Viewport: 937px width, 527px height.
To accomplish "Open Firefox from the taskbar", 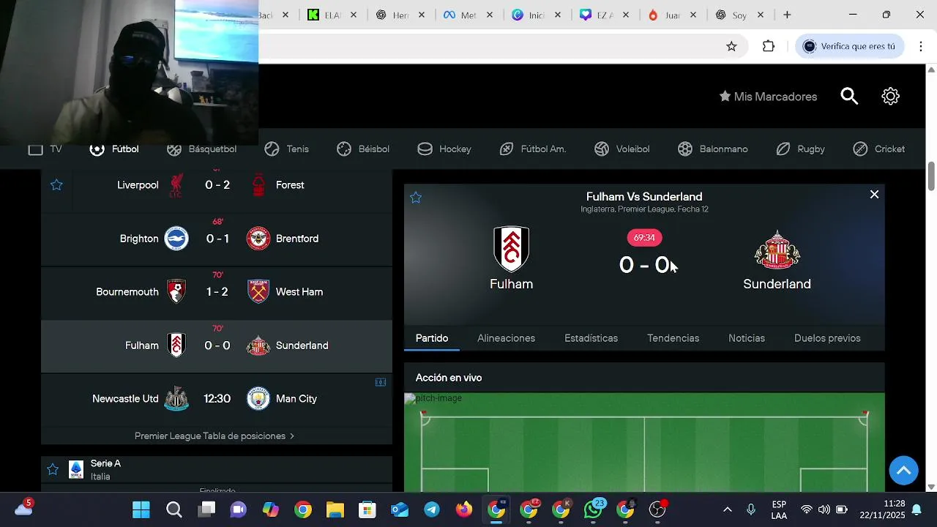I will point(464,509).
